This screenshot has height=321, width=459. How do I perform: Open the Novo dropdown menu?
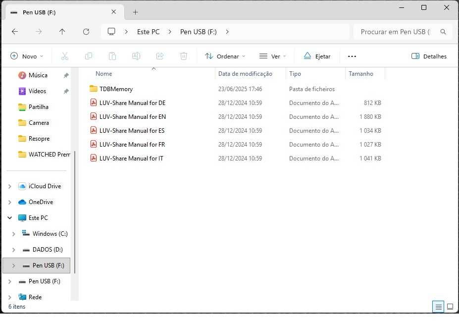coord(27,56)
